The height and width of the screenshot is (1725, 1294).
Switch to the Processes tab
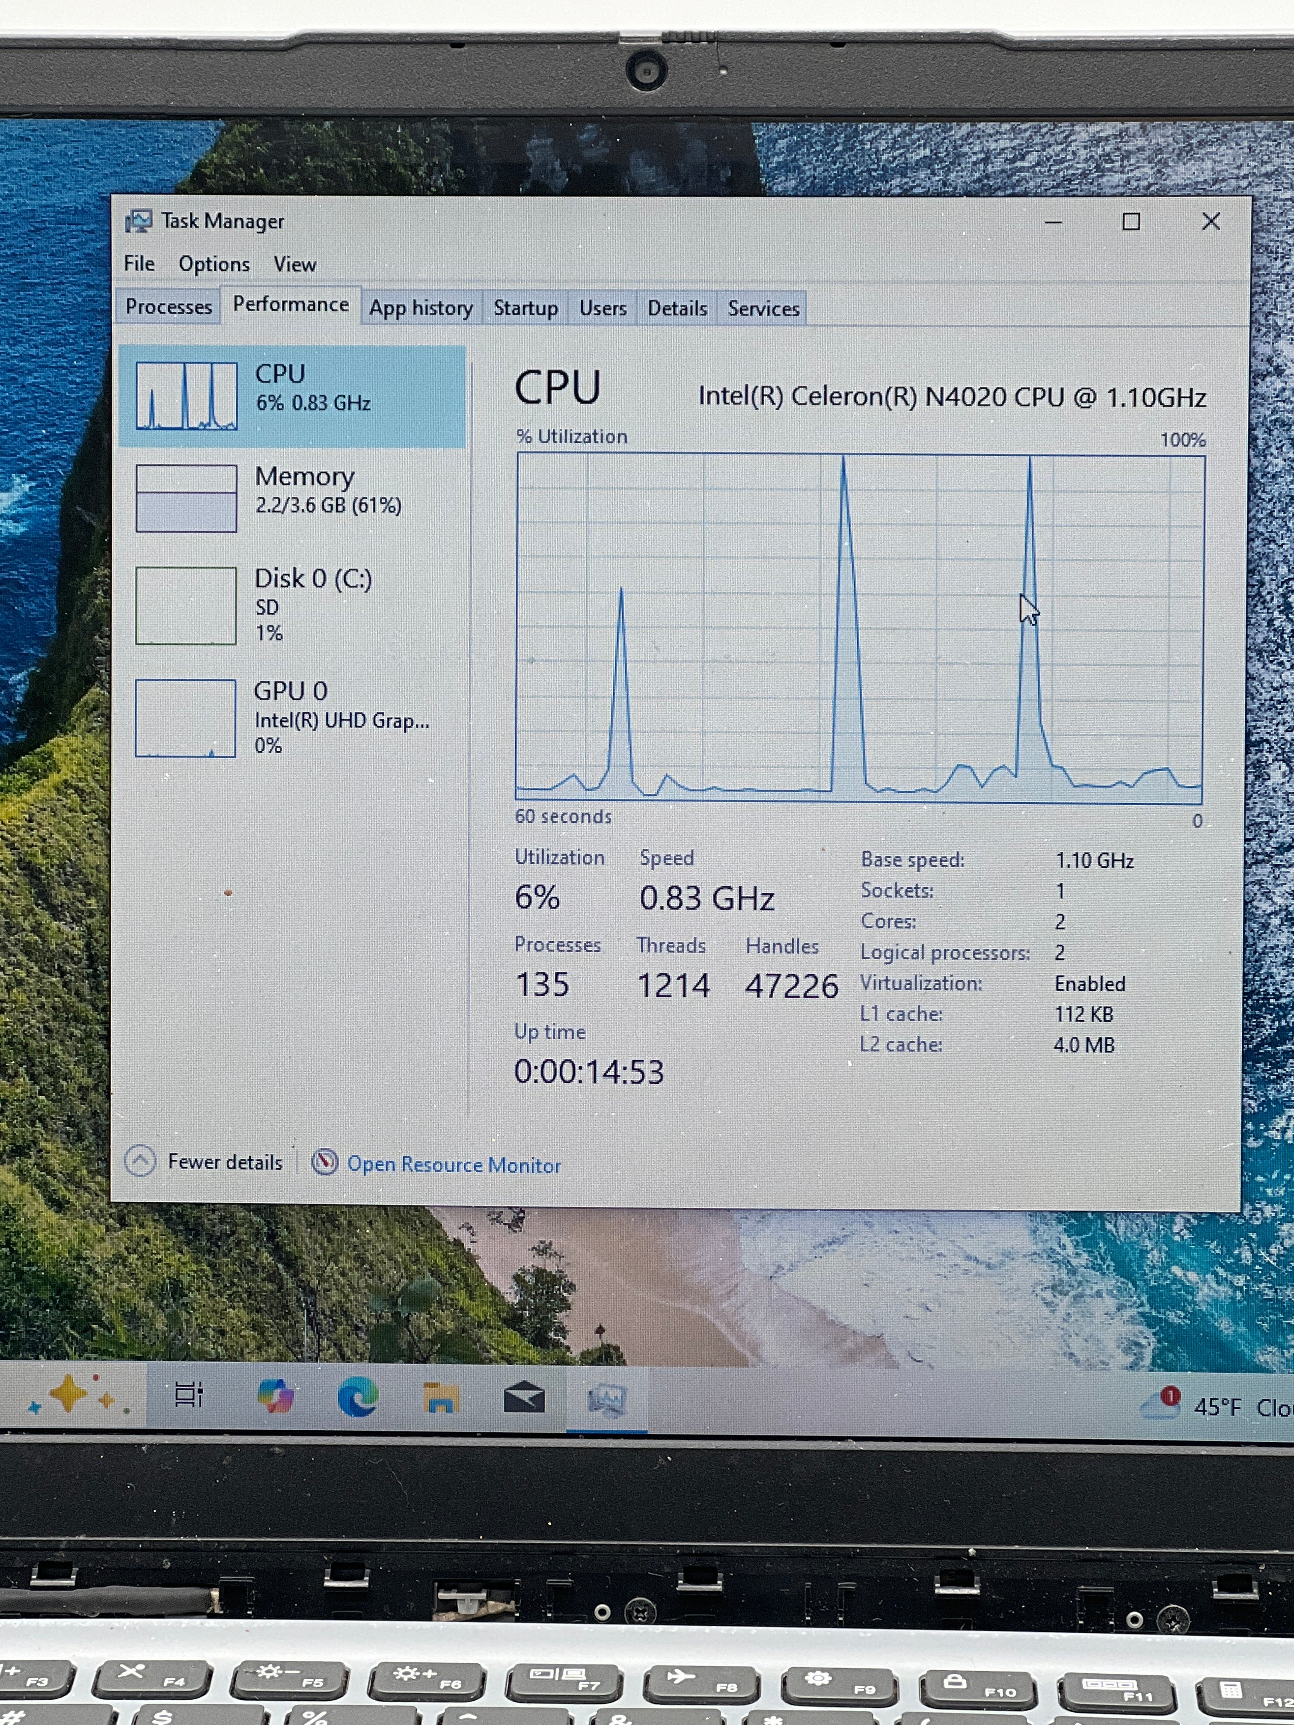169,306
